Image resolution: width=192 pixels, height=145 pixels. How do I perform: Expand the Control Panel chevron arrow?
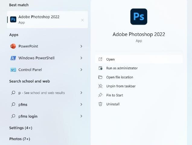tap(82, 70)
